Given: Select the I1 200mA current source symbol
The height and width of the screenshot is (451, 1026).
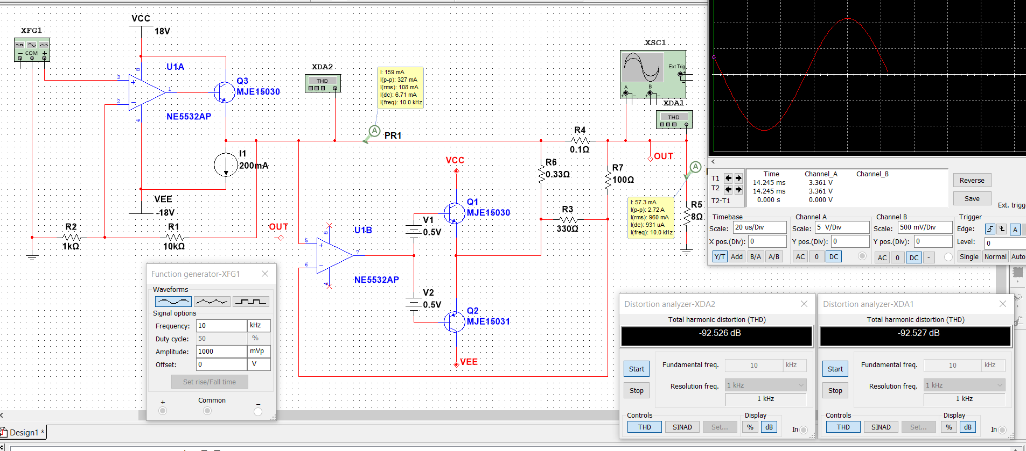Looking at the screenshot, I should [225, 165].
